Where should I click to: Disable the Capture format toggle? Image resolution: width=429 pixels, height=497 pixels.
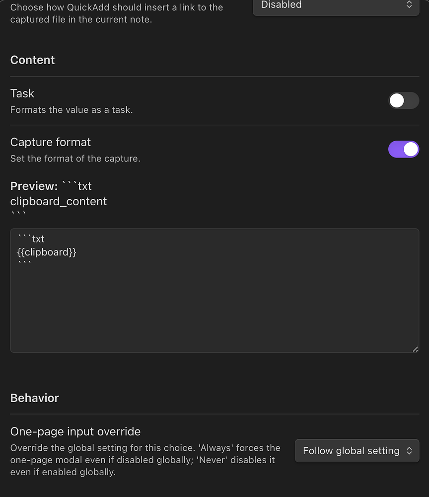click(404, 149)
